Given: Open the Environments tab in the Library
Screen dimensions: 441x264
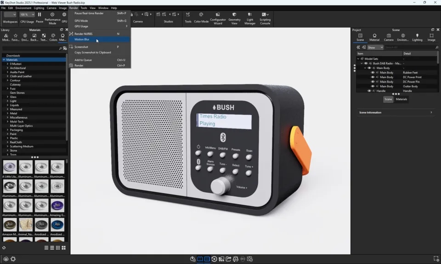Looking at the screenshot, I should coord(25,37).
